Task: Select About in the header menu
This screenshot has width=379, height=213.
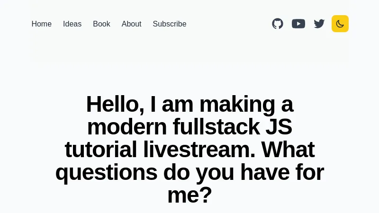Action: 131,24
